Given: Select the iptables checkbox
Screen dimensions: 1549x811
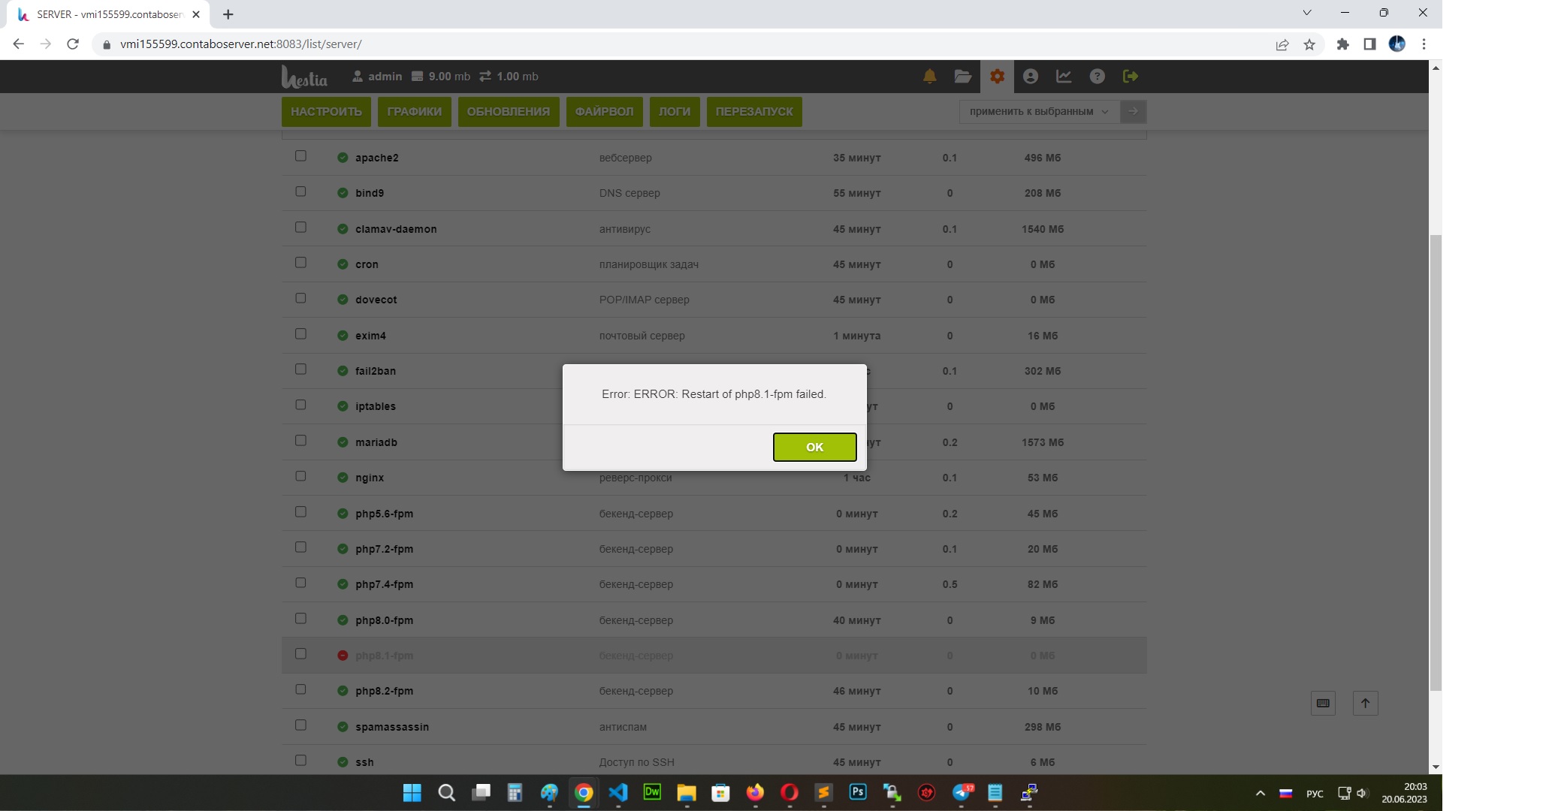Looking at the screenshot, I should 300,405.
